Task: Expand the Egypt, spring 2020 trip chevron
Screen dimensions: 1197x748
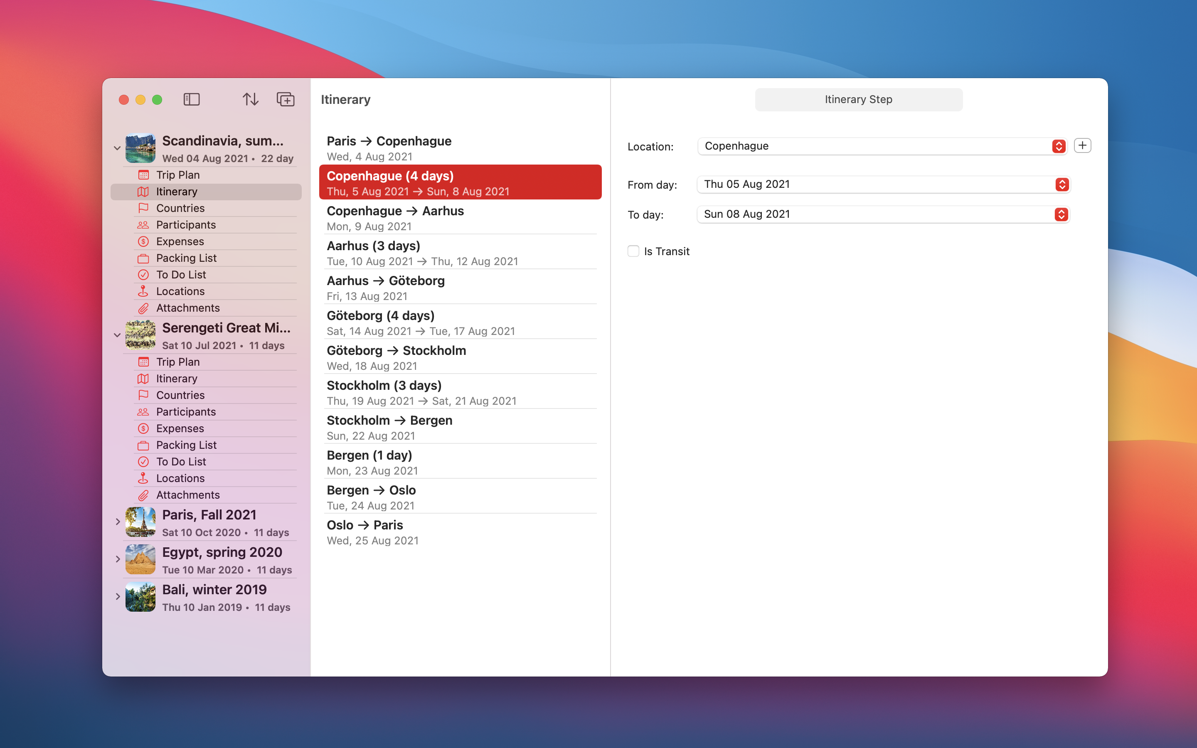Action: pyautogui.click(x=117, y=559)
